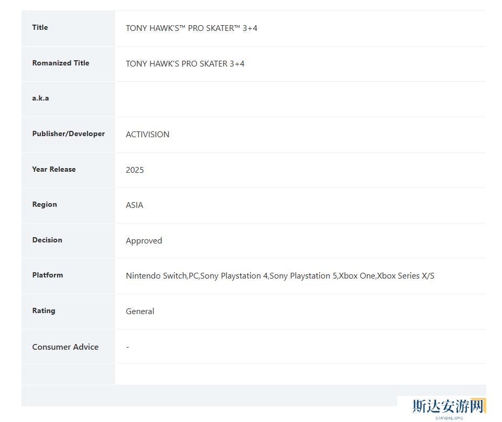Select the "General" rating value
This screenshot has height=422, width=502.
click(140, 312)
